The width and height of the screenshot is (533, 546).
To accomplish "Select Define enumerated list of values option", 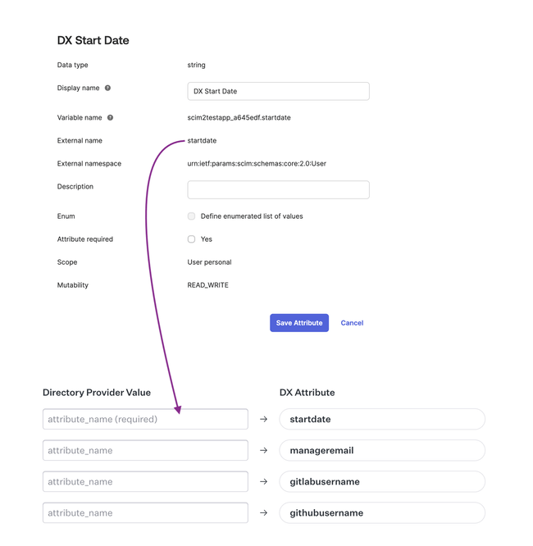I will tap(191, 216).
